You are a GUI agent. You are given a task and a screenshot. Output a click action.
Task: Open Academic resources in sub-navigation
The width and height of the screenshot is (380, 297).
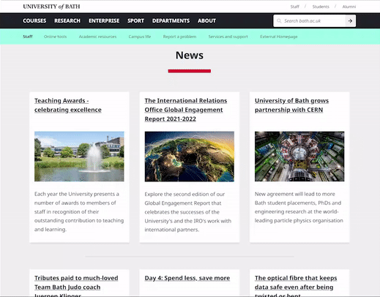[x=97, y=37]
